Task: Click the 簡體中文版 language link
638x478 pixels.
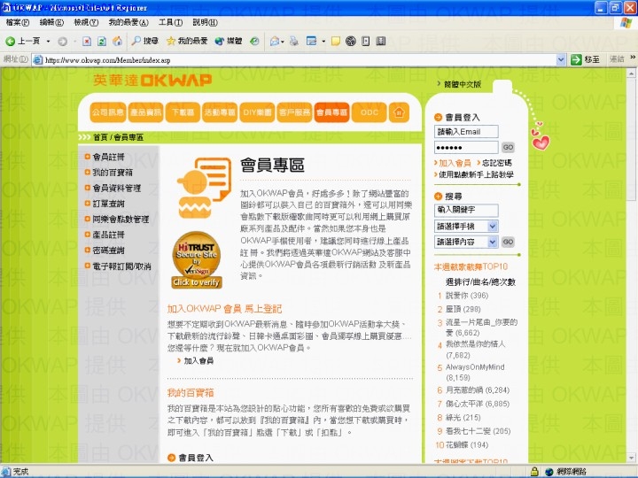Action: point(463,84)
